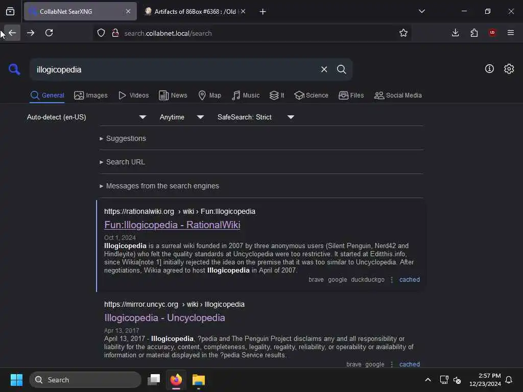The height and width of the screenshot is (392, 523).
Task: Switch to Music category
Action: pyautogui.click(x=246, y=95)
